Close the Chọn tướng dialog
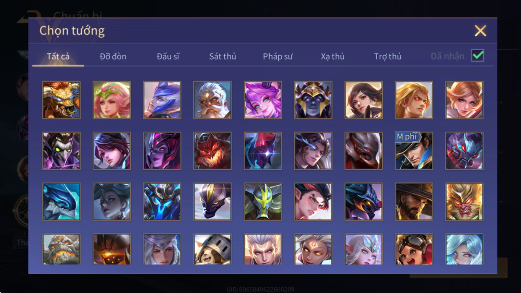Screen dimensions: 521x293 [x=480, y=31]
